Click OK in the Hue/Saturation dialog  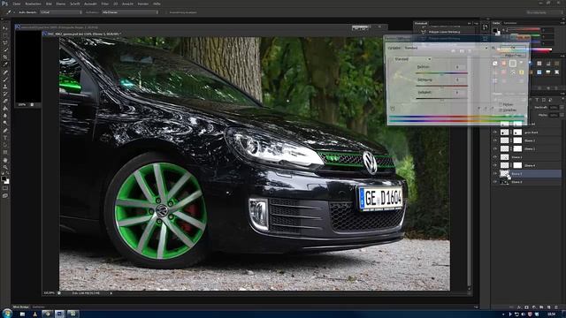click(x=513, y=48)
